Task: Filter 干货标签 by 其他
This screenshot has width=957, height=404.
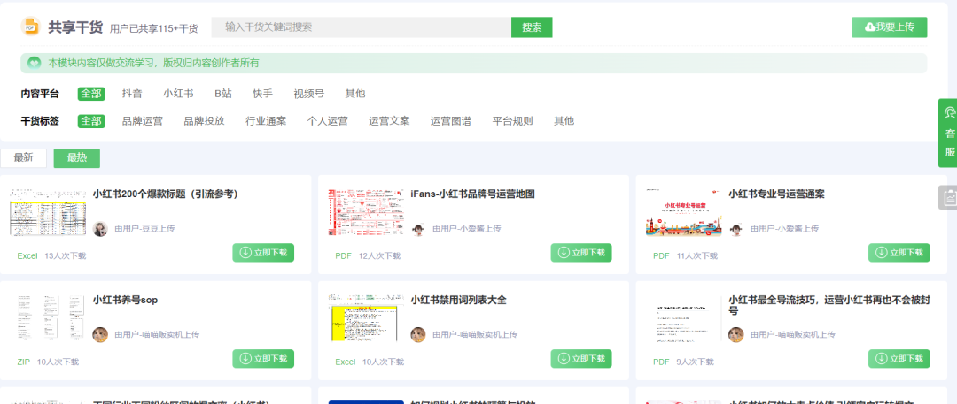Action: coord(564,121)
